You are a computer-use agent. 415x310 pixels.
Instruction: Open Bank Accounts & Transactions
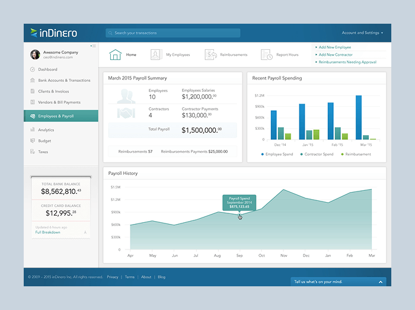click(x=64, y=80)
